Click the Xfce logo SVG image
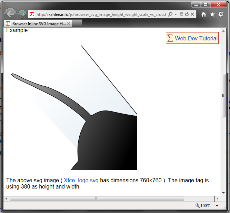The image size is (230, 213). click(74, 108)
